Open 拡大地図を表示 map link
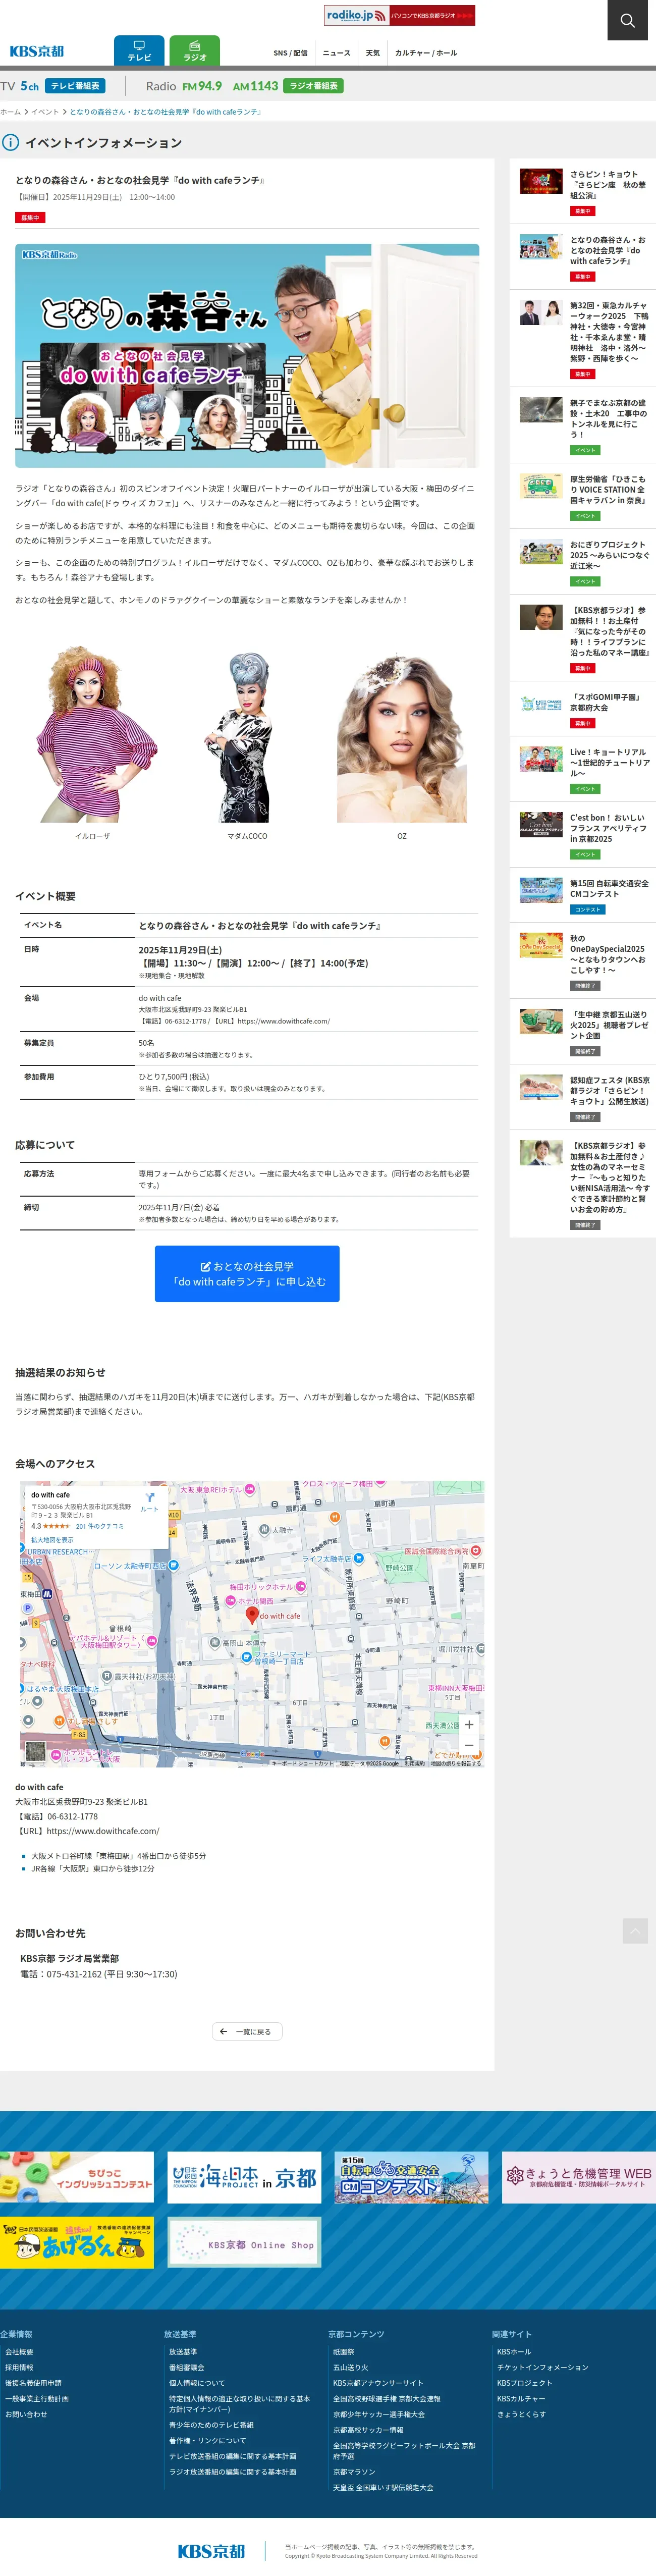 click(52, 1540)
